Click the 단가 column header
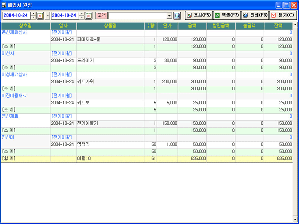 167,26
